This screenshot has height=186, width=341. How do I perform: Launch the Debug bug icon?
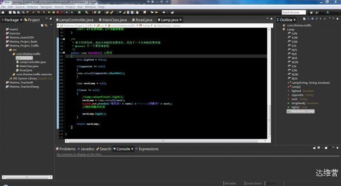pyautogui.click(x=72, y=12)
